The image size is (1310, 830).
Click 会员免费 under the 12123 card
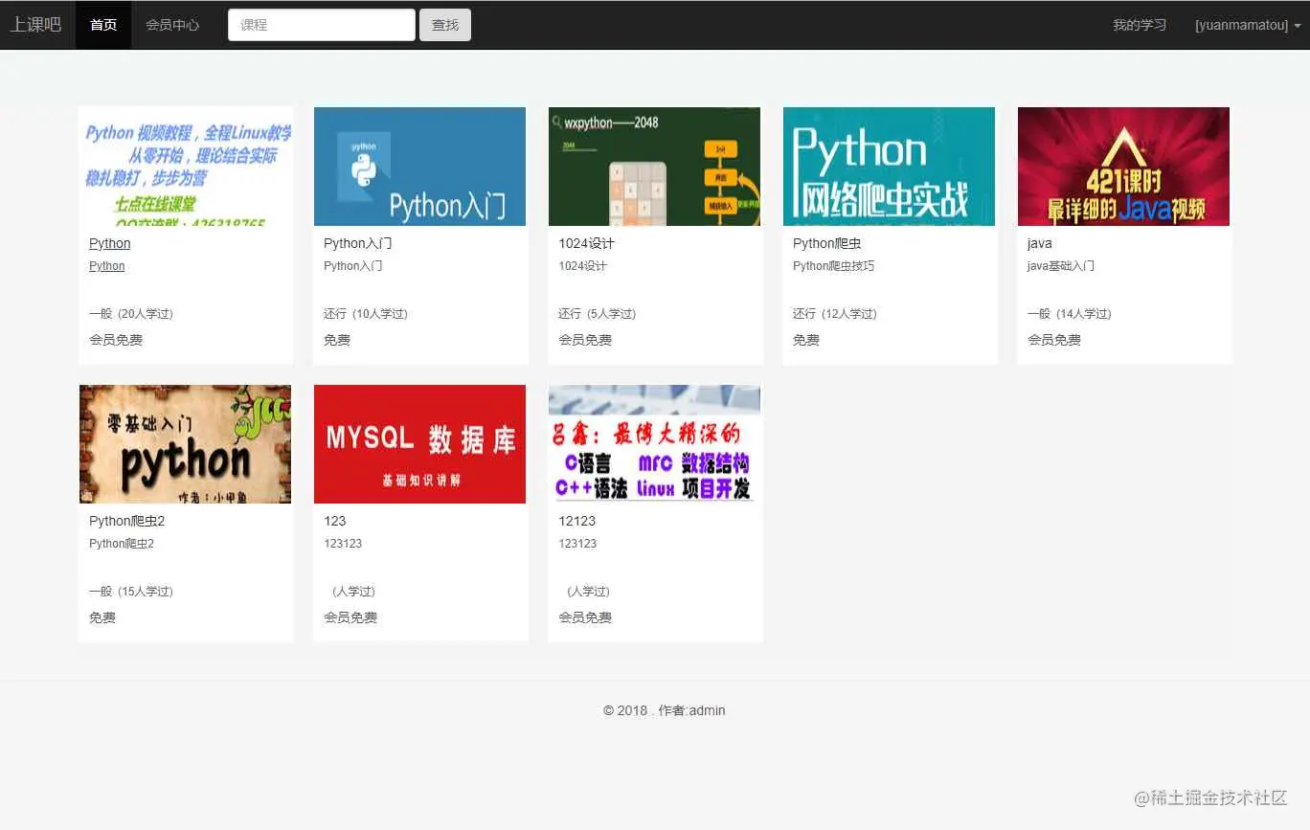pos(585,617)
